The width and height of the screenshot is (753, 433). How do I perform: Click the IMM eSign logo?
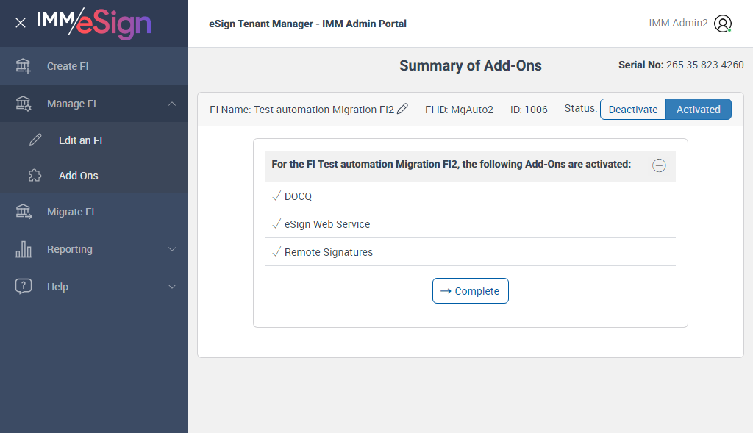pyautogui.click(x=93, y=23)
